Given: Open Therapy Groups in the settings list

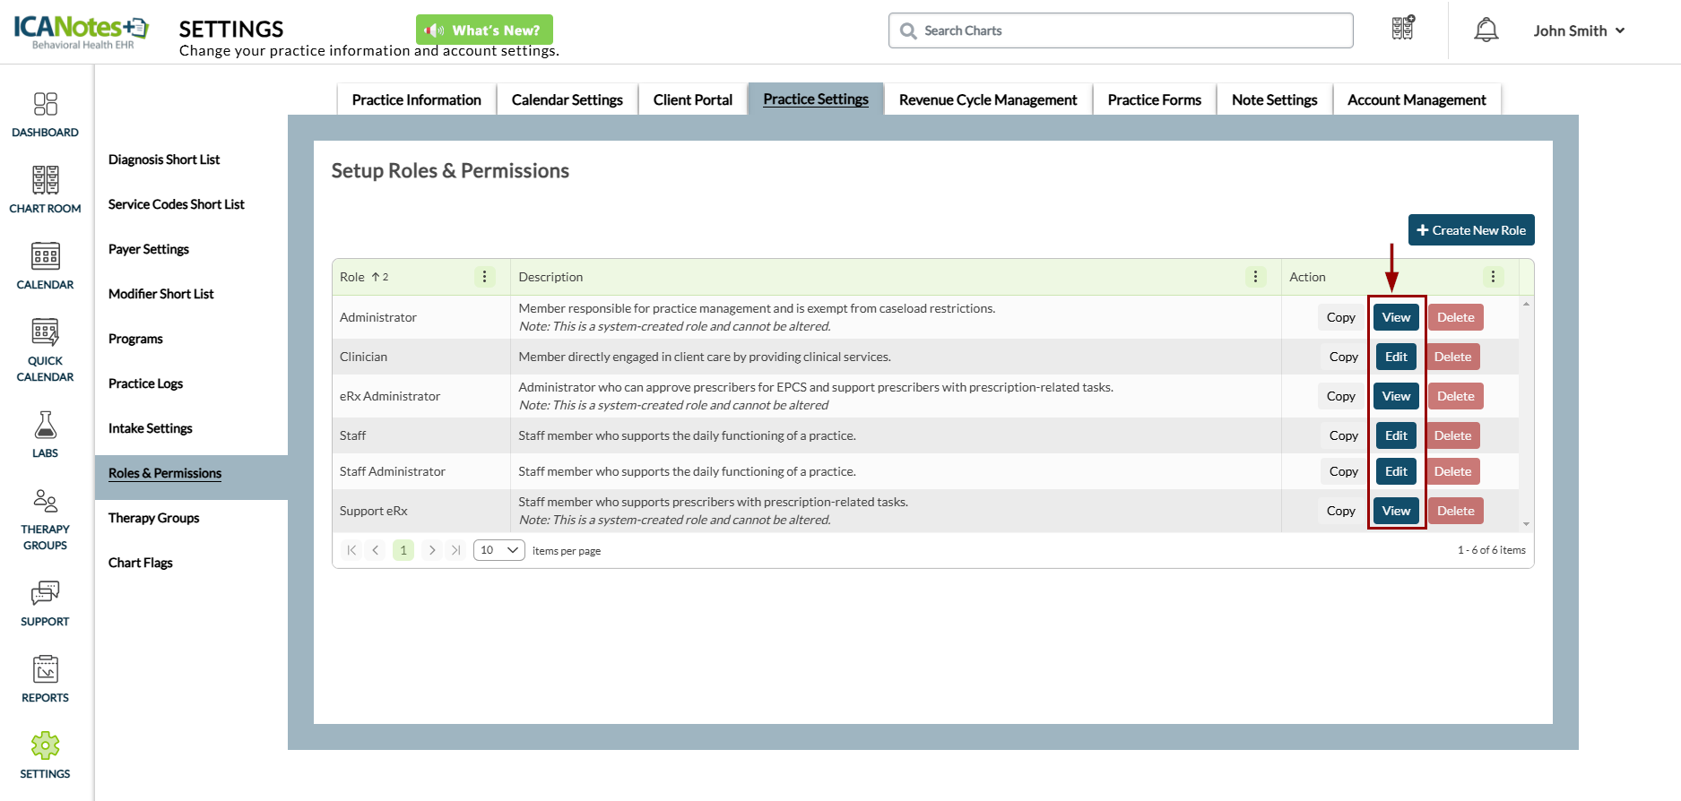Looking at the screenshot, I should [x=153, y=518].
